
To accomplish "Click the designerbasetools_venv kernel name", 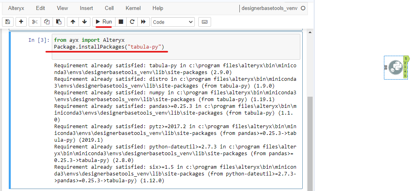I will pyautogui.click(x=269, y=8).
